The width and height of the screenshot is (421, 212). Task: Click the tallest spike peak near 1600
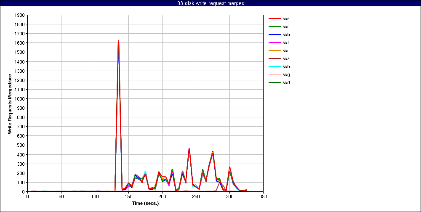click(x=118, y=41)
